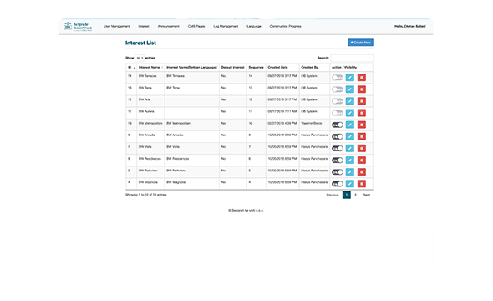The height and width of the screenshot is (301, 493).
Task: Delete the BW Magnolia entry
Action: tap(362, 184)
